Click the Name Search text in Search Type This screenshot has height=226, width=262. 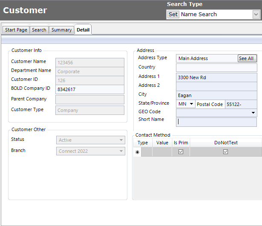199,14
